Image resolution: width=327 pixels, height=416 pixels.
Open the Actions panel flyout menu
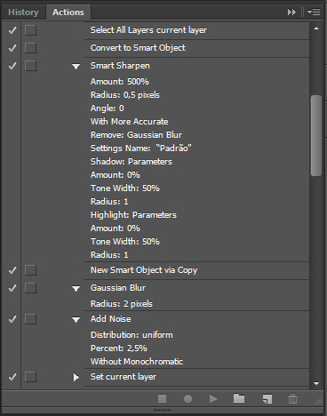click(314, 12)
